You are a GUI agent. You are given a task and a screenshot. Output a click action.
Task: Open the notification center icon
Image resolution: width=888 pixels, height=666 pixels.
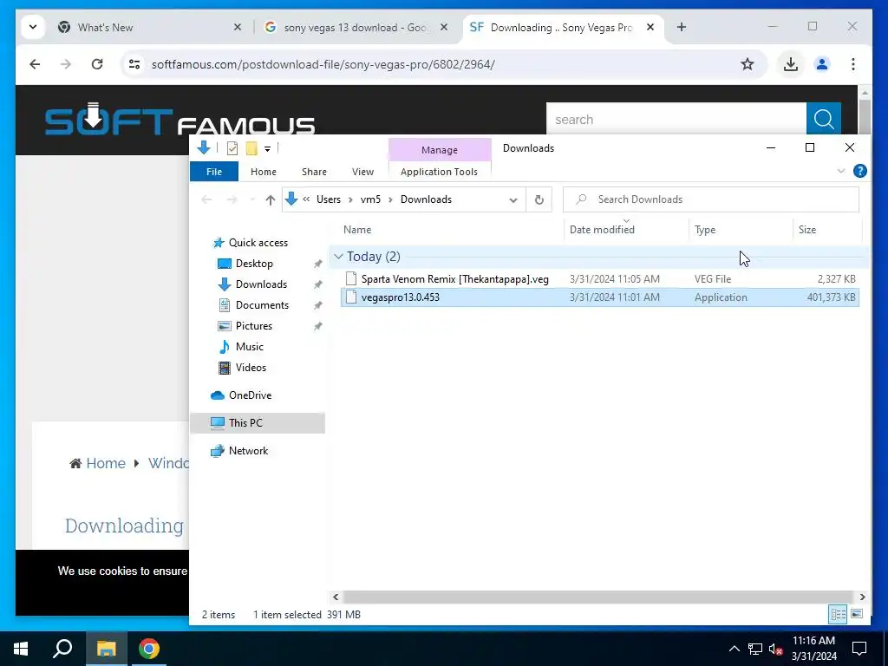tap(859, 649)
